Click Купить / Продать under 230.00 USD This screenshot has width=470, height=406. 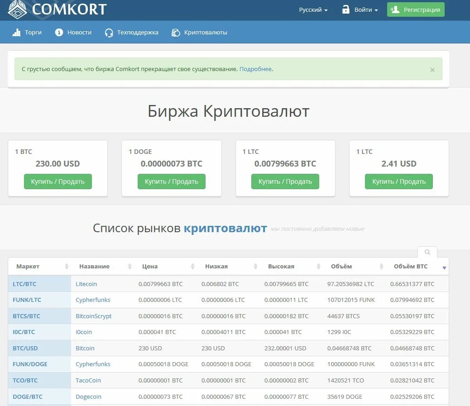pyautogui.click(x=58, y=182)
